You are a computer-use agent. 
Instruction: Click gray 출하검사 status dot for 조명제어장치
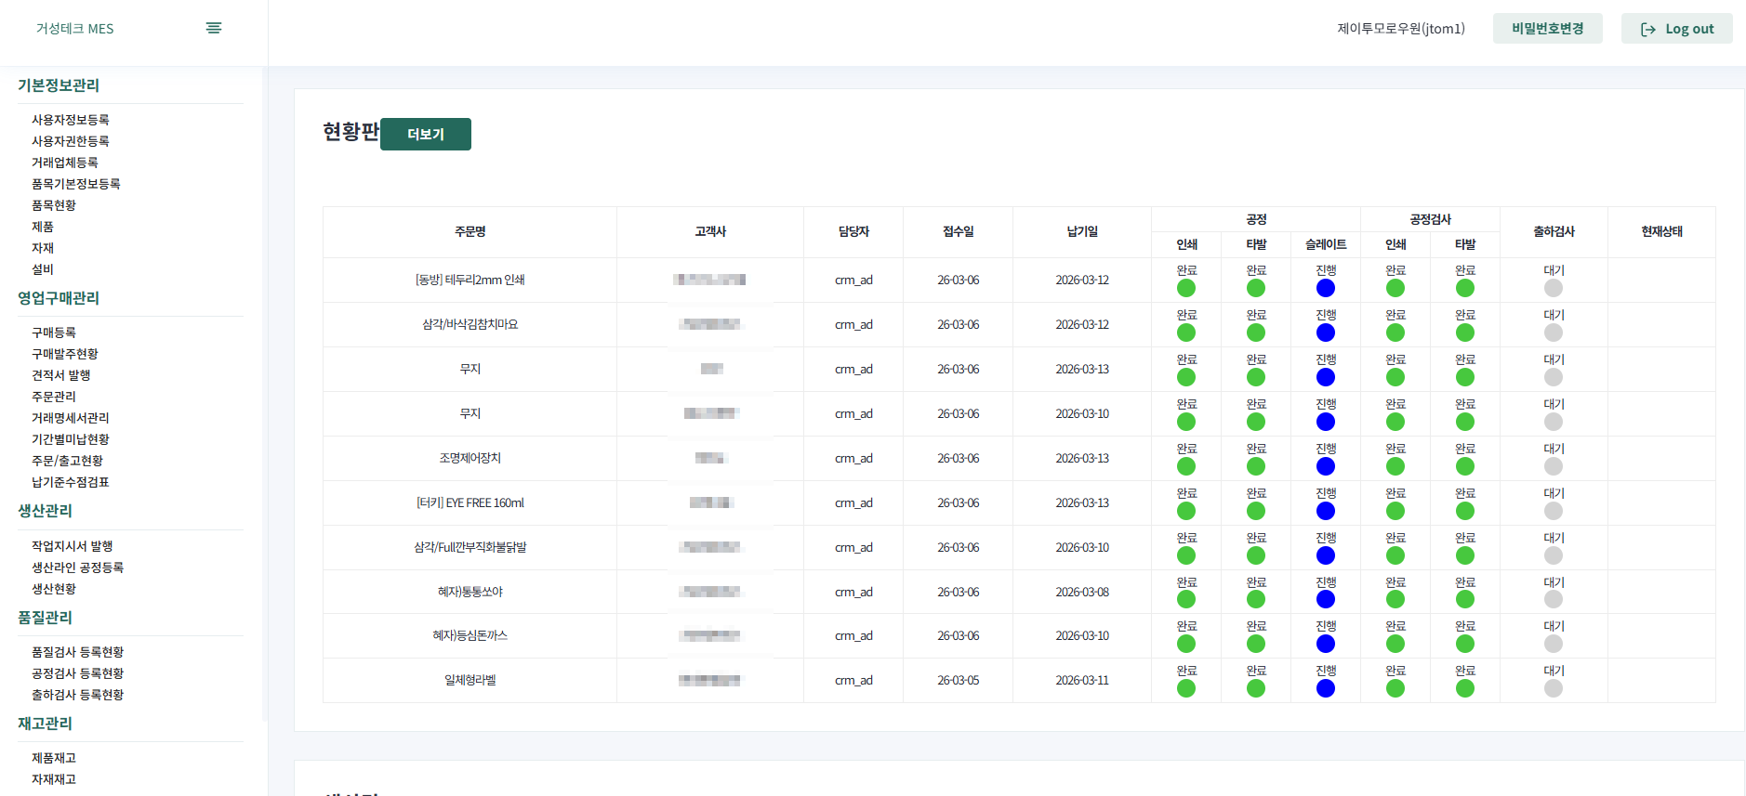tap(1554, 466)
